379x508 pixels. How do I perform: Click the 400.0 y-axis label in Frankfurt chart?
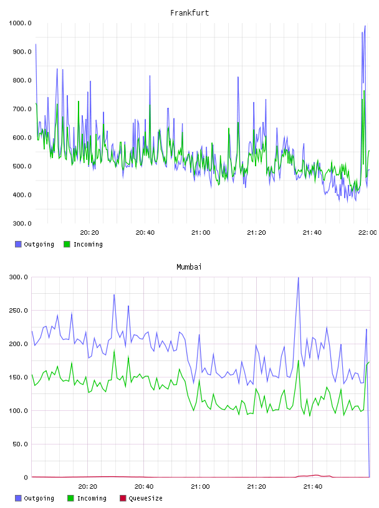tap(22, 195)
